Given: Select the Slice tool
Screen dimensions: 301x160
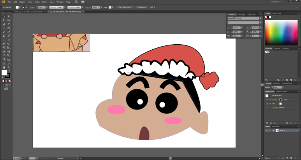Looking at the screenshot, I should tap(9, 64).
